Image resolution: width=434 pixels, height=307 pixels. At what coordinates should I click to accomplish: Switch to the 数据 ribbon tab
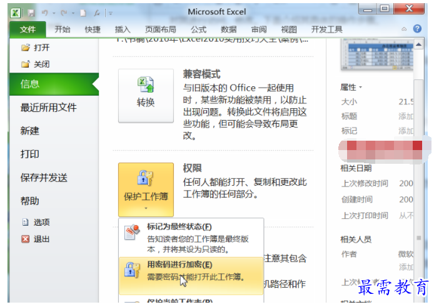point(229,29)
